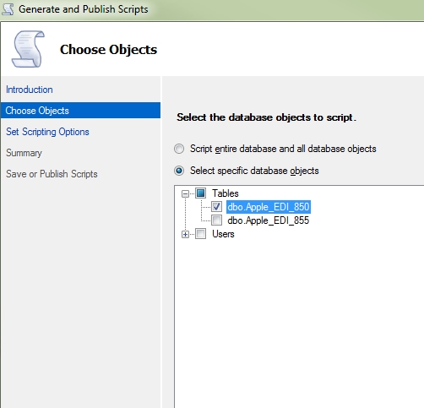Click the 'Generate and Publish Scripts' window title

(84, 9)
